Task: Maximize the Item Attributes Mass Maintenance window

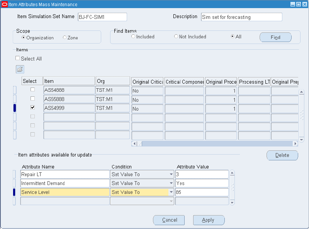Action: (x=299, y=4)
